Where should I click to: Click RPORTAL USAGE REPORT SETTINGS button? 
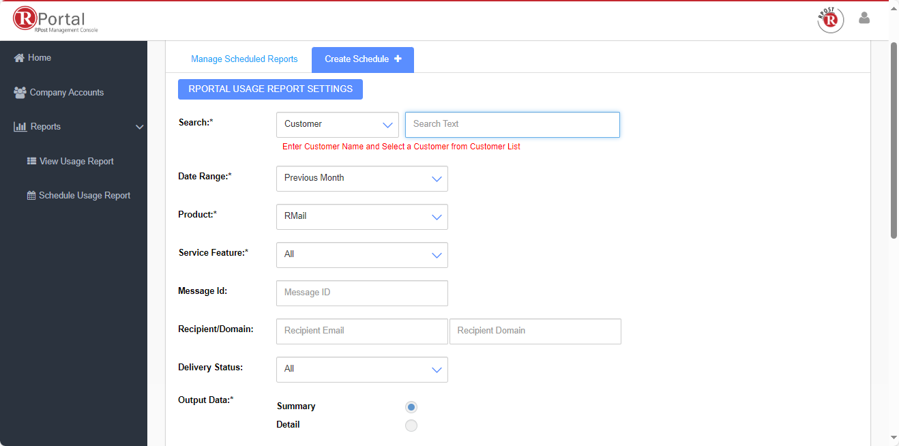coord(270,89)
